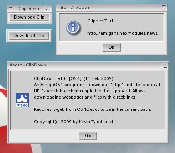Click the clipped URL http://amigans.net/modules/news/
Screen dimensions: 175x153
(x=123, y=33)
